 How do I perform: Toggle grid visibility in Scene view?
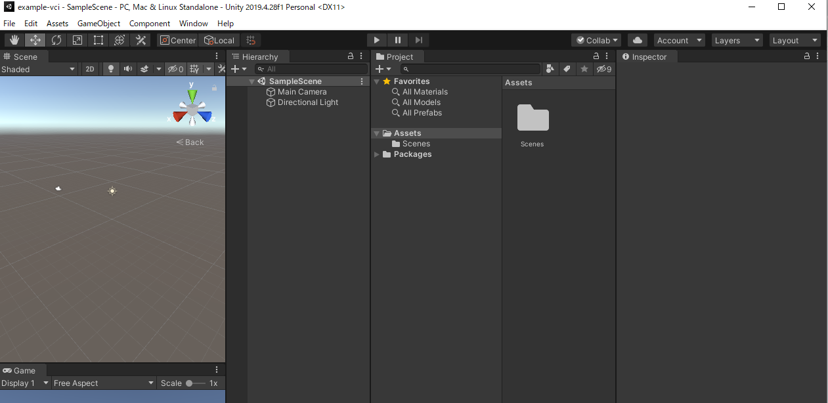point(194,69)
